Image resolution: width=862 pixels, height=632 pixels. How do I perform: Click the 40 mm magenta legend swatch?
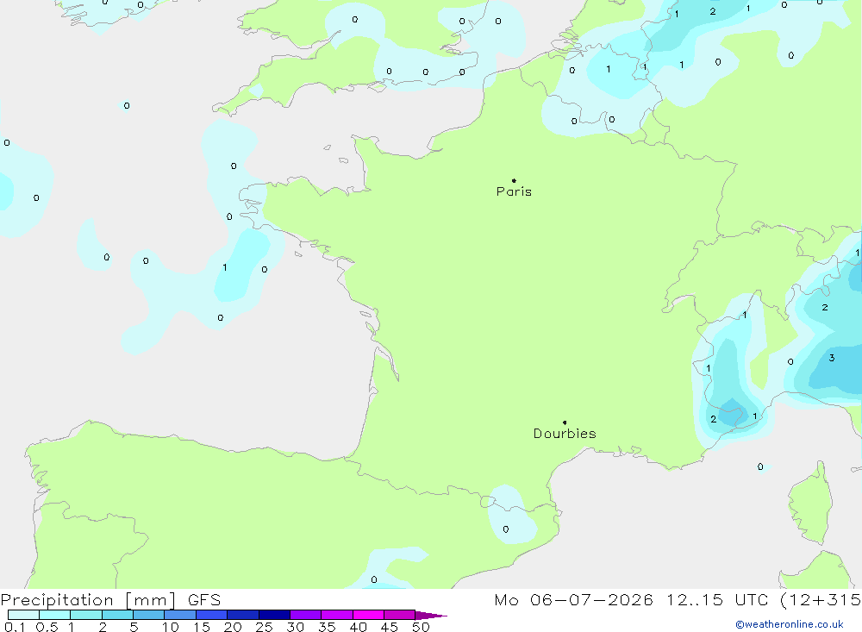point(368,615)
